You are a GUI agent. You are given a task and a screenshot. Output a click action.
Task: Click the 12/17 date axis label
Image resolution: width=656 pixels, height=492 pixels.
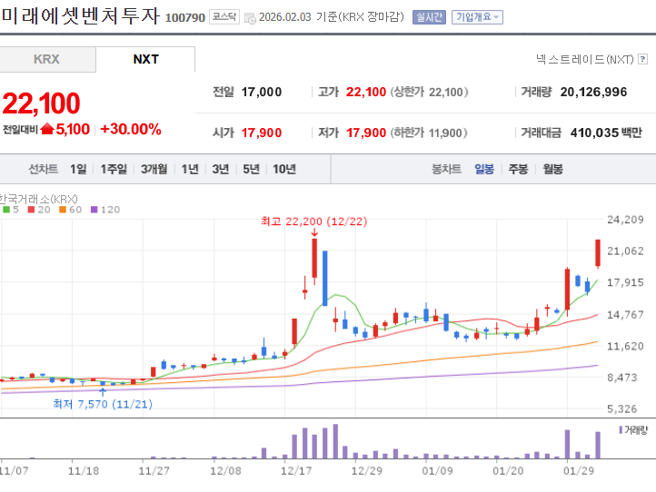tap(296, 471)
